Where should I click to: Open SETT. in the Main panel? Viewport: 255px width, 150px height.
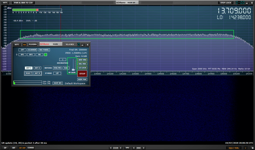coord(17,44)
